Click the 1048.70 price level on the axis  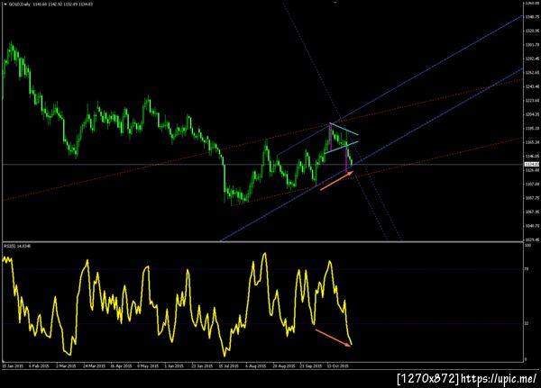[532, 226]
